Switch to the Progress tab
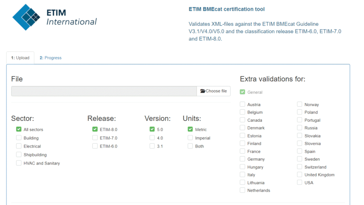 (51, 58)
